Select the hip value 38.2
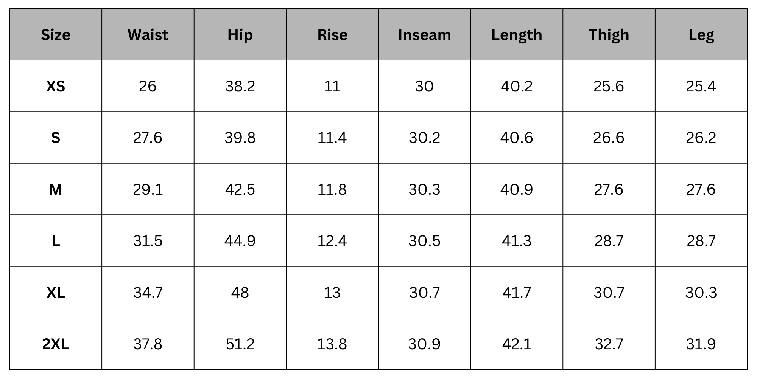This screenshot has width=757, height=378. click(240, 87)
